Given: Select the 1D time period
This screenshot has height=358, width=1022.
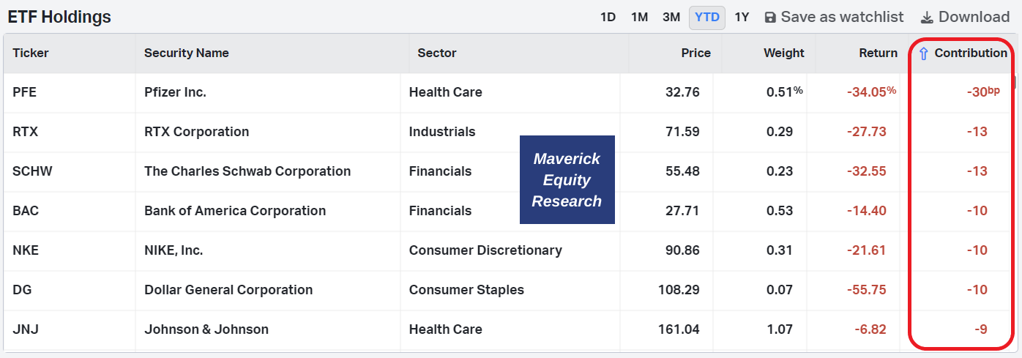Looking at the screenshot, I should point(608,17).
